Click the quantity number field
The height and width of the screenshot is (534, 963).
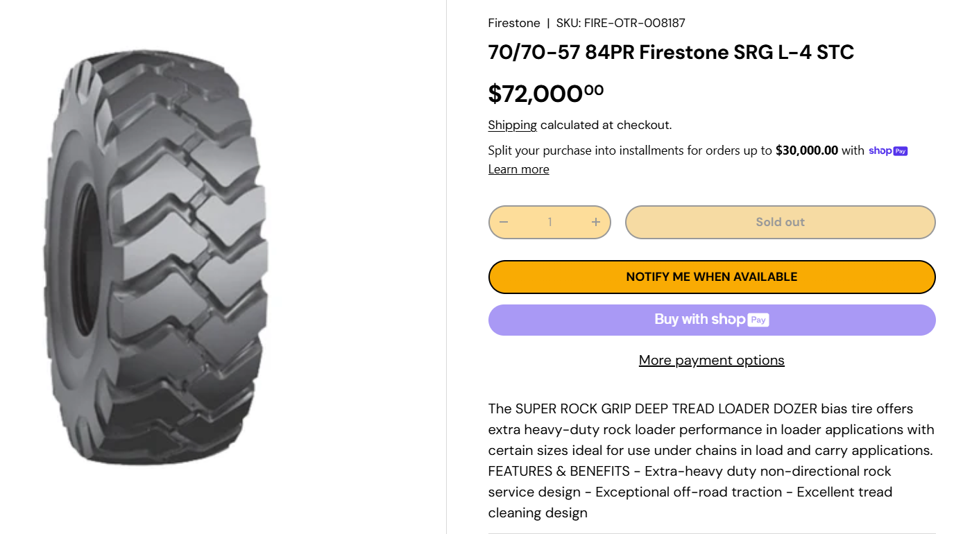[549, 222]
